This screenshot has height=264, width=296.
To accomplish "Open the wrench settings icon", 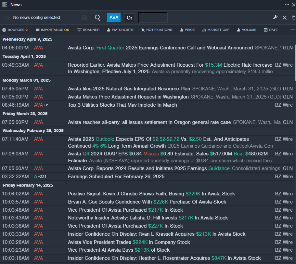I will click(x=275, y=17).
